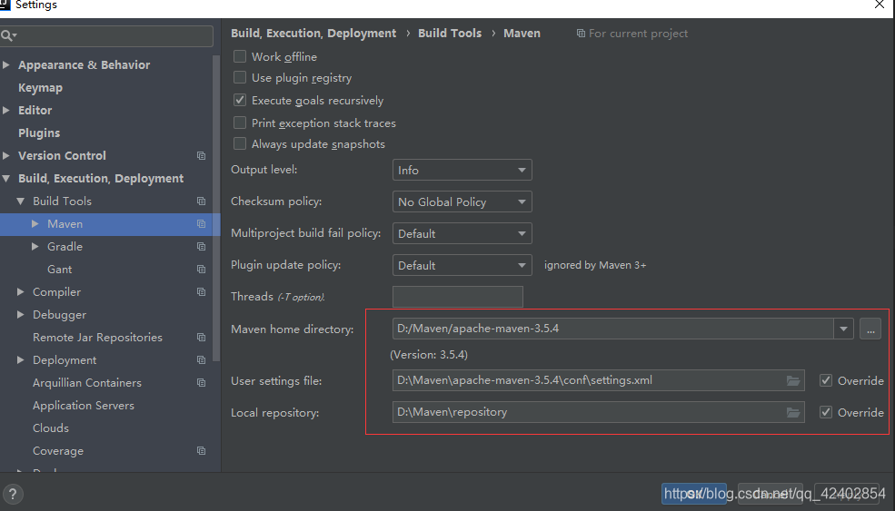Select Application Servers item

pos(84,406)
